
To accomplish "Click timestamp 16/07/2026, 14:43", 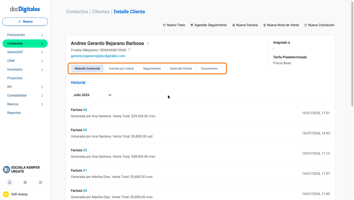I will pos(316,133).
